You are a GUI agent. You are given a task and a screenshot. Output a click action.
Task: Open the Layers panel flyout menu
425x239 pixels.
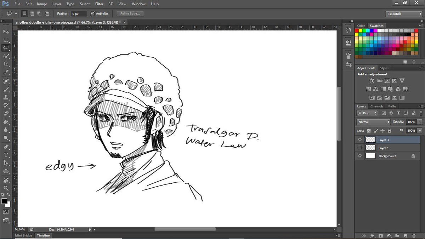pyautogui.click(x=421, y=107)
